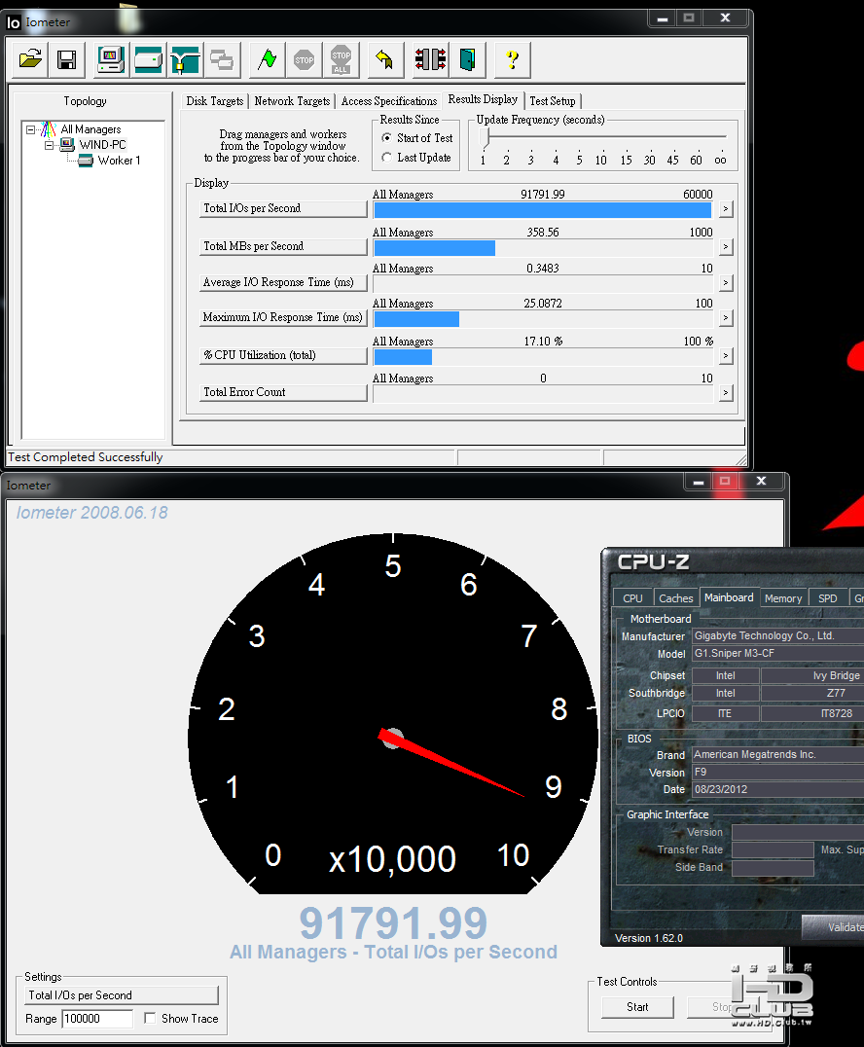
Task: Open Caches tab in CPU-Z
Action: coord(675,598)
